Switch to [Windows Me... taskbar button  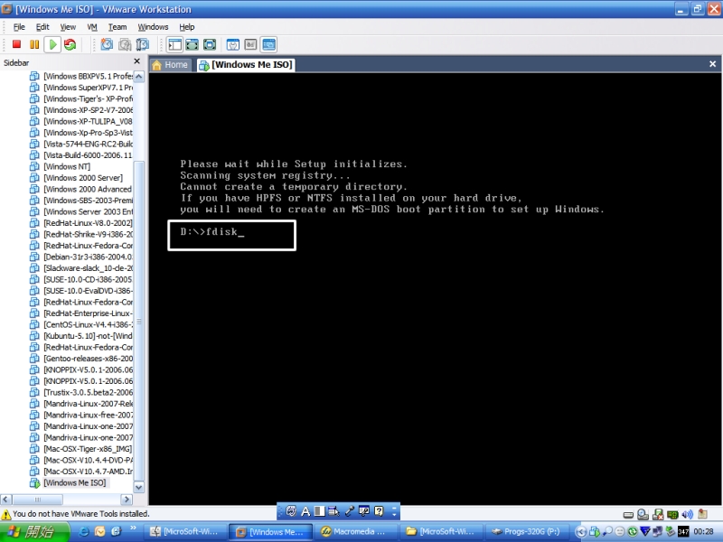(x=270, y=532)
